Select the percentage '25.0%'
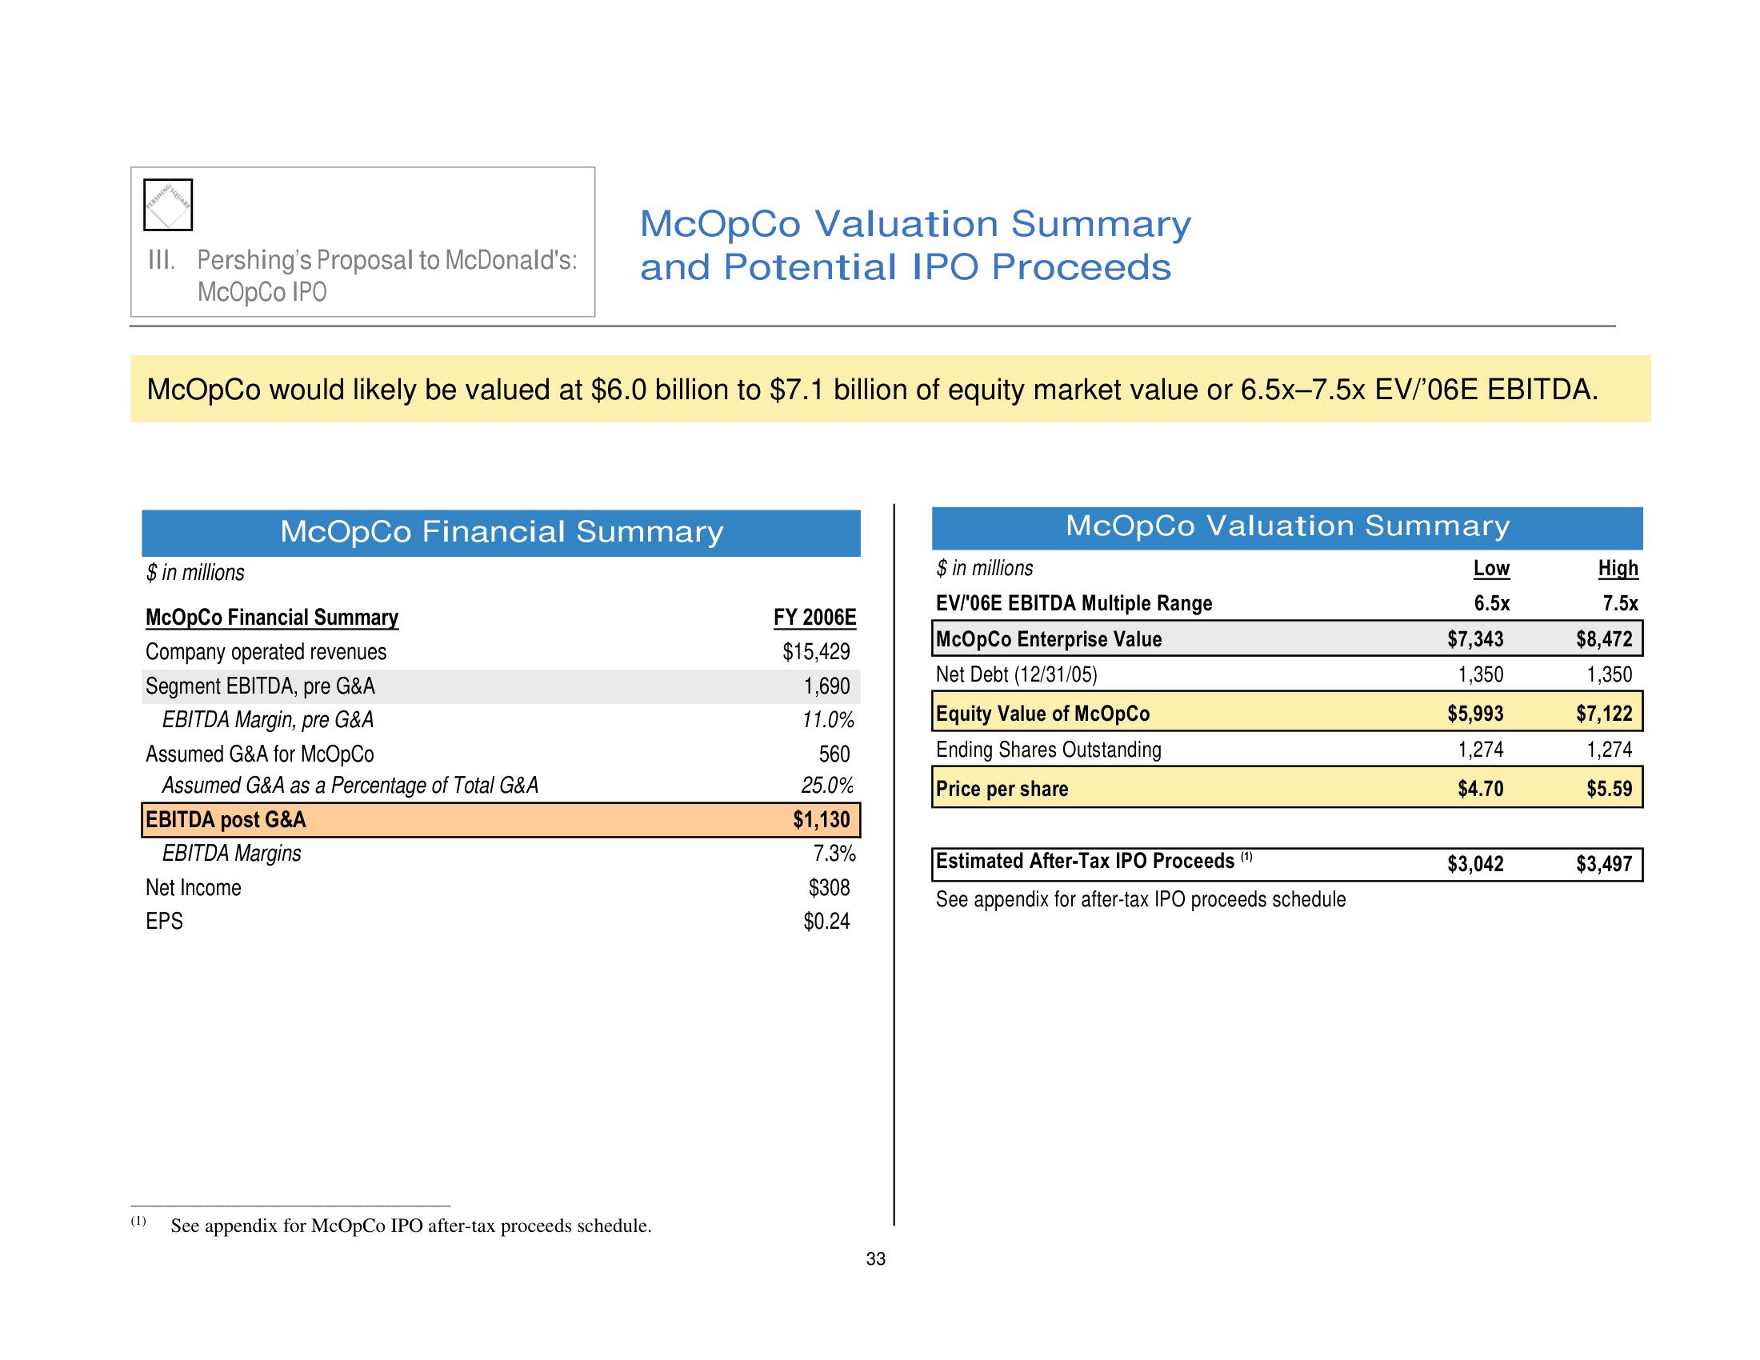Viewport: 1760px width, 1360px height. tap(828, 786)
